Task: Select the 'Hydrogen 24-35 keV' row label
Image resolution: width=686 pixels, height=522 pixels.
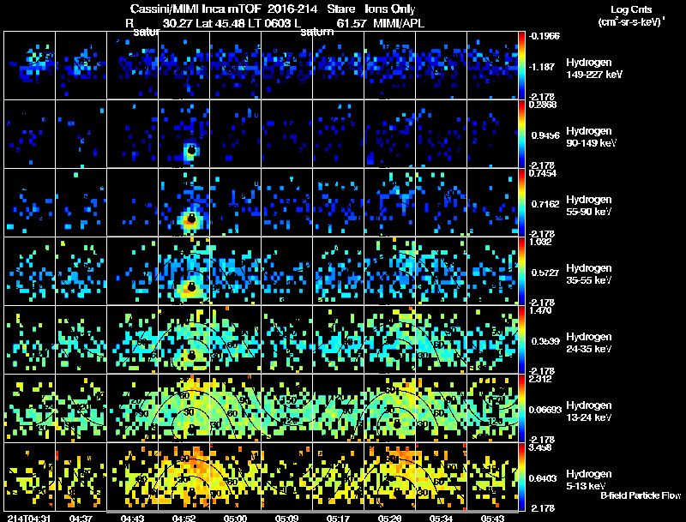Action: 589,343
